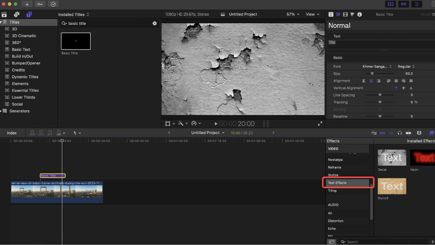This screenshot has height=245, width=435.
Task: Switch to the Video inspector filmstrip icon
Action: 345,15
